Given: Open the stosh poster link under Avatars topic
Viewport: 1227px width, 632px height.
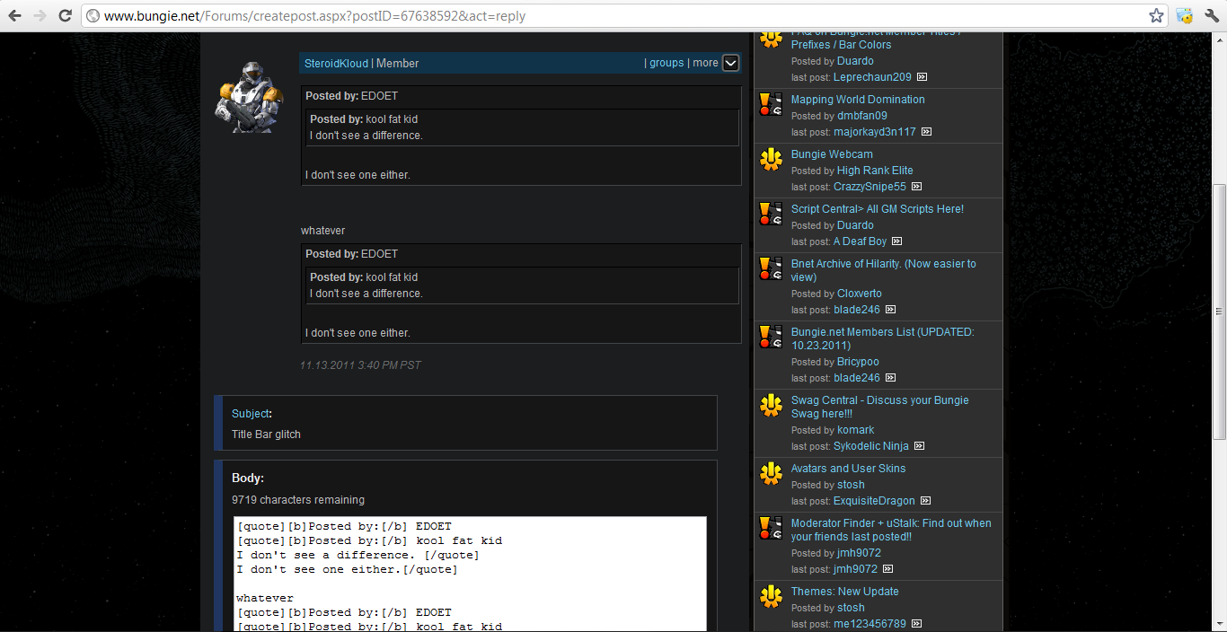Looking at the screenshot, I should (x=851, y=485).
